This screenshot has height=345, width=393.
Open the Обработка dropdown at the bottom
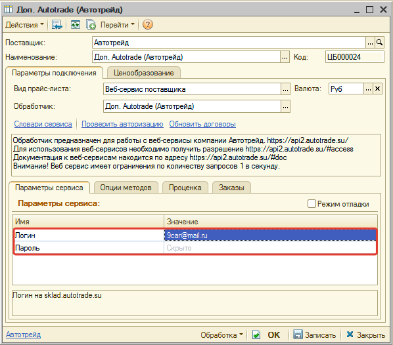221,335
